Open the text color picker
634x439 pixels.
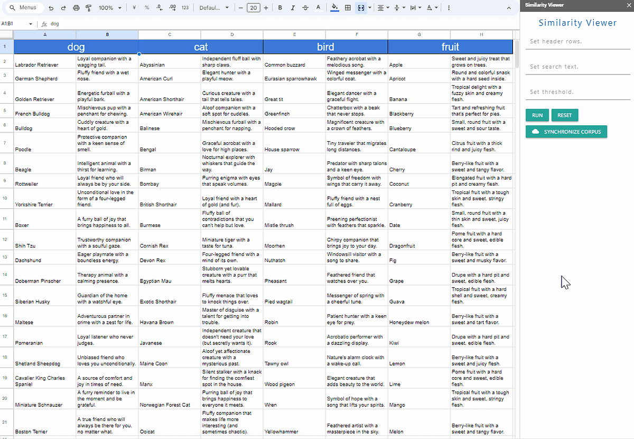coord(318,8)
